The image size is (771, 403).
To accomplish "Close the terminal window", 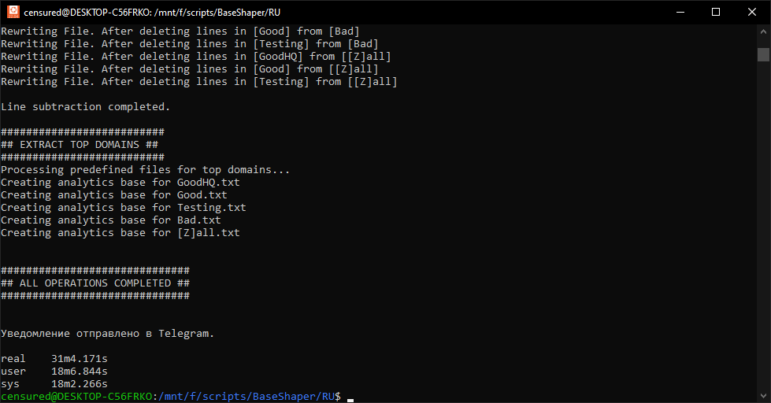I will coord(752,12).
